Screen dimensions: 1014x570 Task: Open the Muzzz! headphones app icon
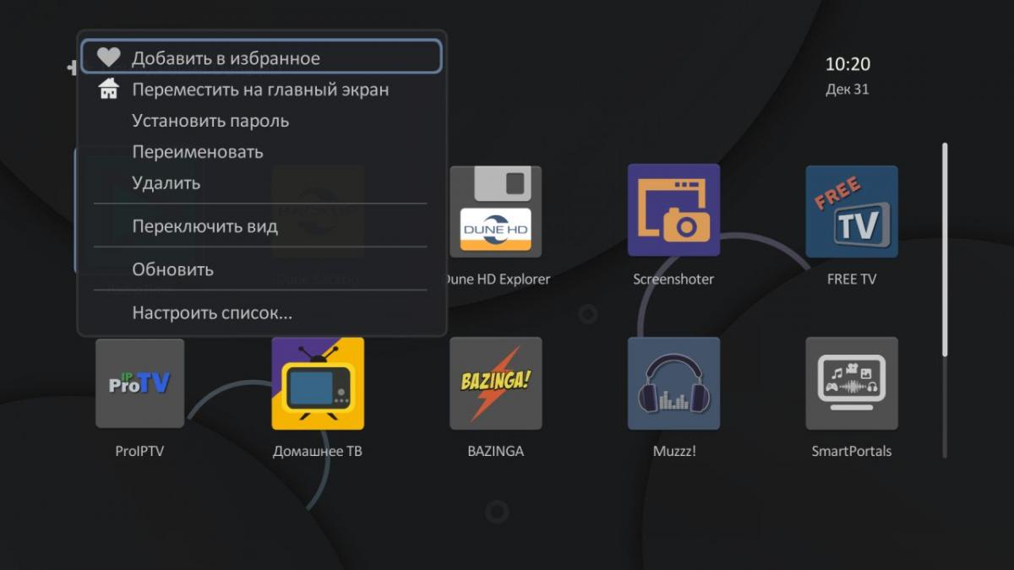point(673,383)
